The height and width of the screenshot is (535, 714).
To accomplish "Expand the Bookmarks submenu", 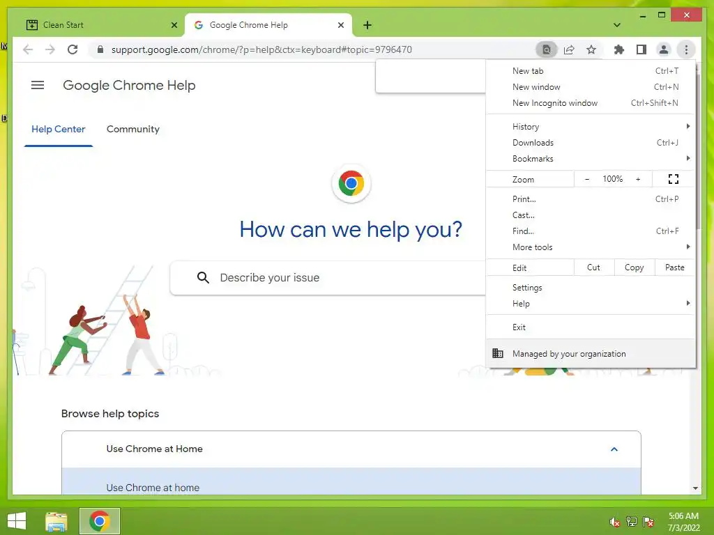I will click(591, 158).
